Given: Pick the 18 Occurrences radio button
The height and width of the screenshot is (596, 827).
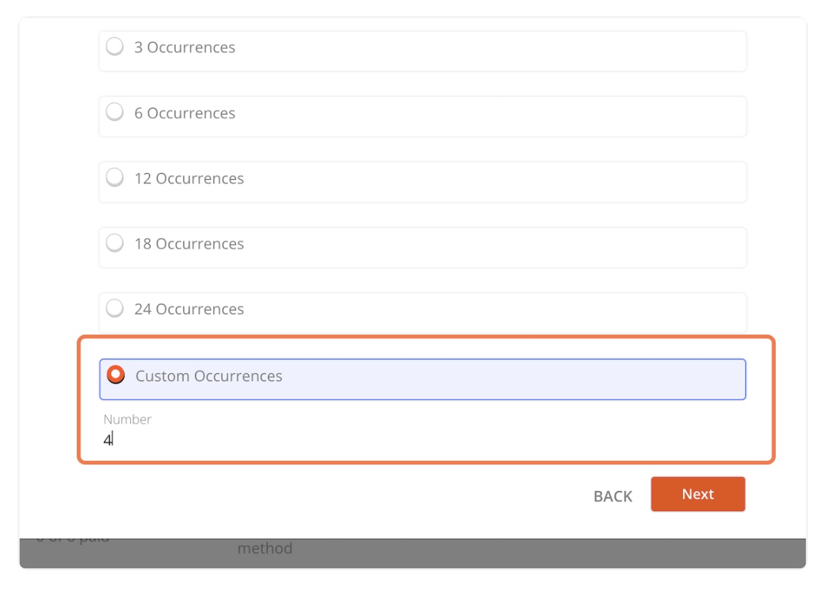Looking at the screenshot, I should (115, 243).
